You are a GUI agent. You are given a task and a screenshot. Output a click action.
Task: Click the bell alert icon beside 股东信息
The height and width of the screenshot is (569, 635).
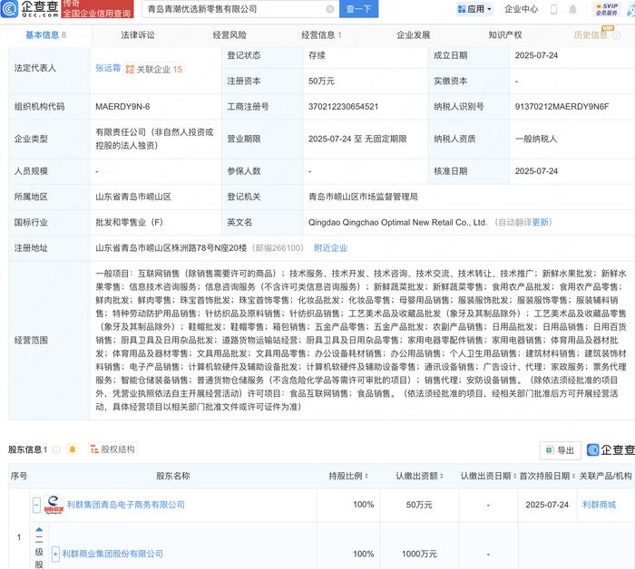(x=73, y=449)
